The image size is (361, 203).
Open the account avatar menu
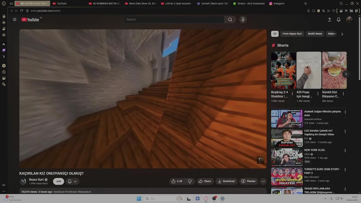coord(349,19)
